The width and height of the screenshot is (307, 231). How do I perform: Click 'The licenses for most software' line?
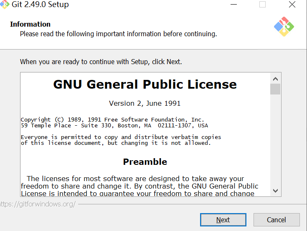[x=135, y=179]
